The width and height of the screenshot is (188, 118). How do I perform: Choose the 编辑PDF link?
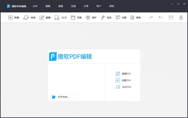tap(126, 74)
